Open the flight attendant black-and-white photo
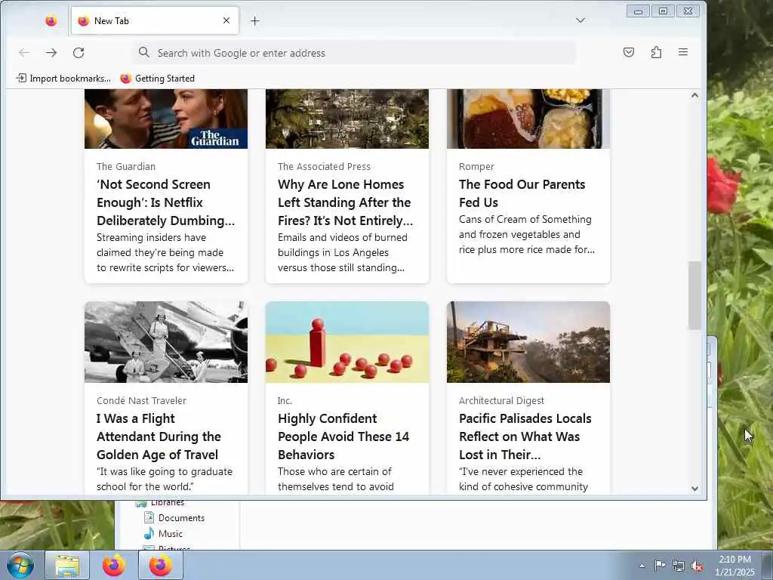 (x=166, y=342)
